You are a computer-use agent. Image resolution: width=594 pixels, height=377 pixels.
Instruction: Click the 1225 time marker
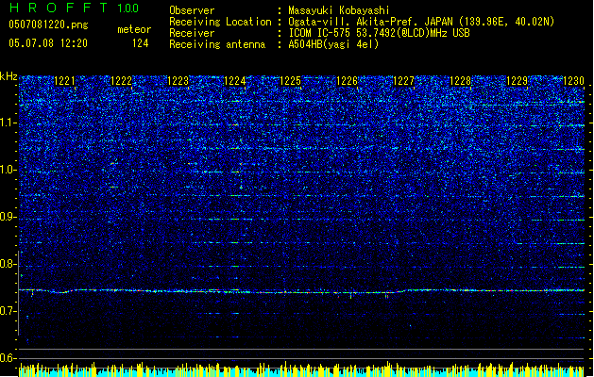290,81
